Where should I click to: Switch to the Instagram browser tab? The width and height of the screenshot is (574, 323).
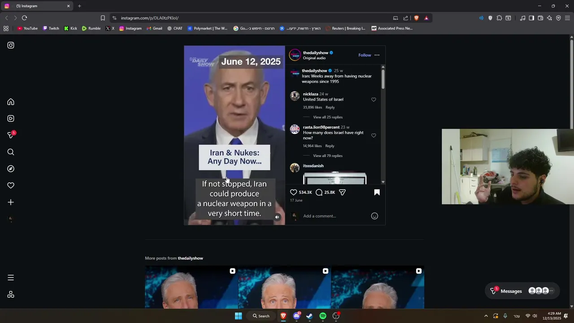click(38, 6)
